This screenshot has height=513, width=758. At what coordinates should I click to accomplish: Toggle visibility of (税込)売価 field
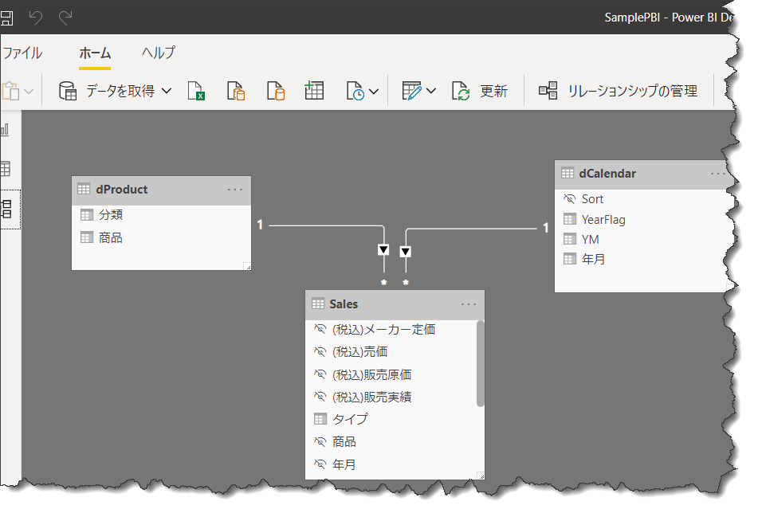click(320, 352)
